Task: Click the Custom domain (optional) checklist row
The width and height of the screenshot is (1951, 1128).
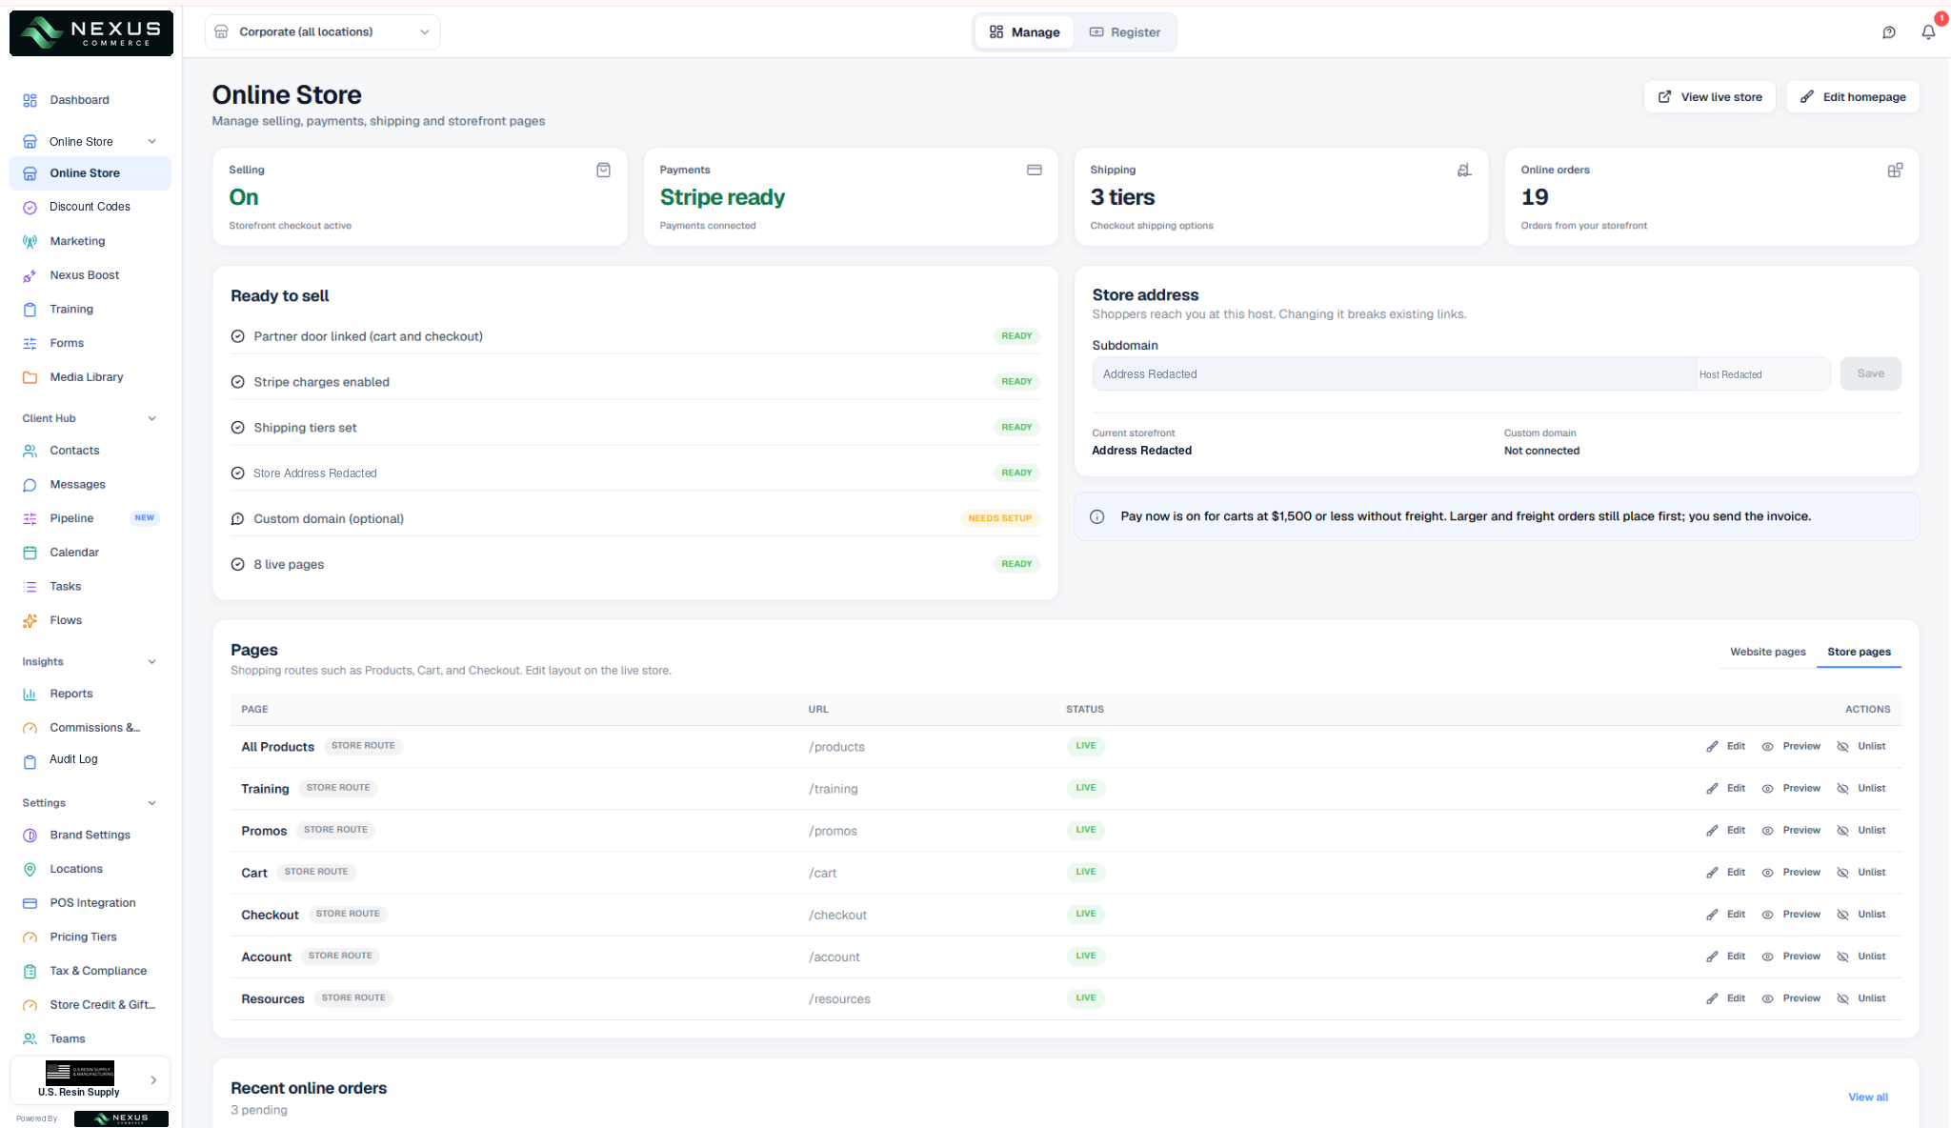Action: 634,519
